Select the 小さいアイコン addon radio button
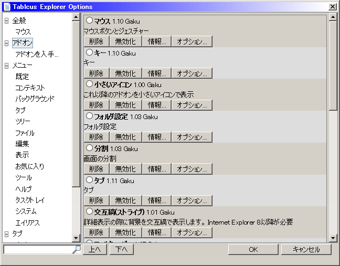This screenshot has width=340, height=266. pyautogui.click(x=89, y=83)
